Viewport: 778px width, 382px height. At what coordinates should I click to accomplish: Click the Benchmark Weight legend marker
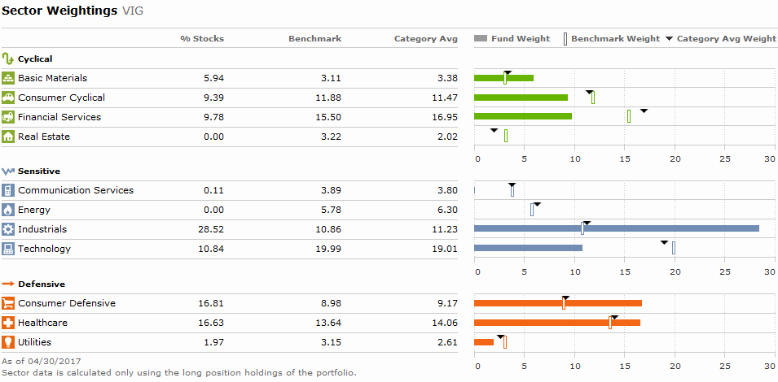565,38
